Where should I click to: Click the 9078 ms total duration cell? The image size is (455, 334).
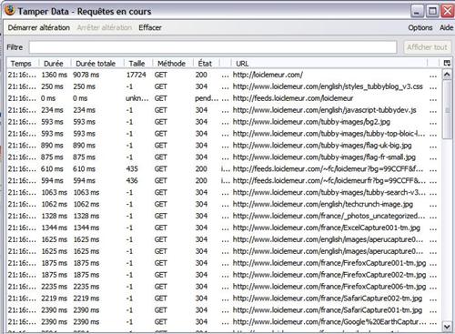click(86, 75)
